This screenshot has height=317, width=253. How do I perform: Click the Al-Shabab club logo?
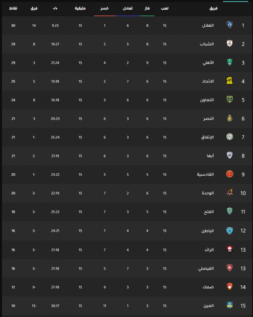(x=230, y=44)
